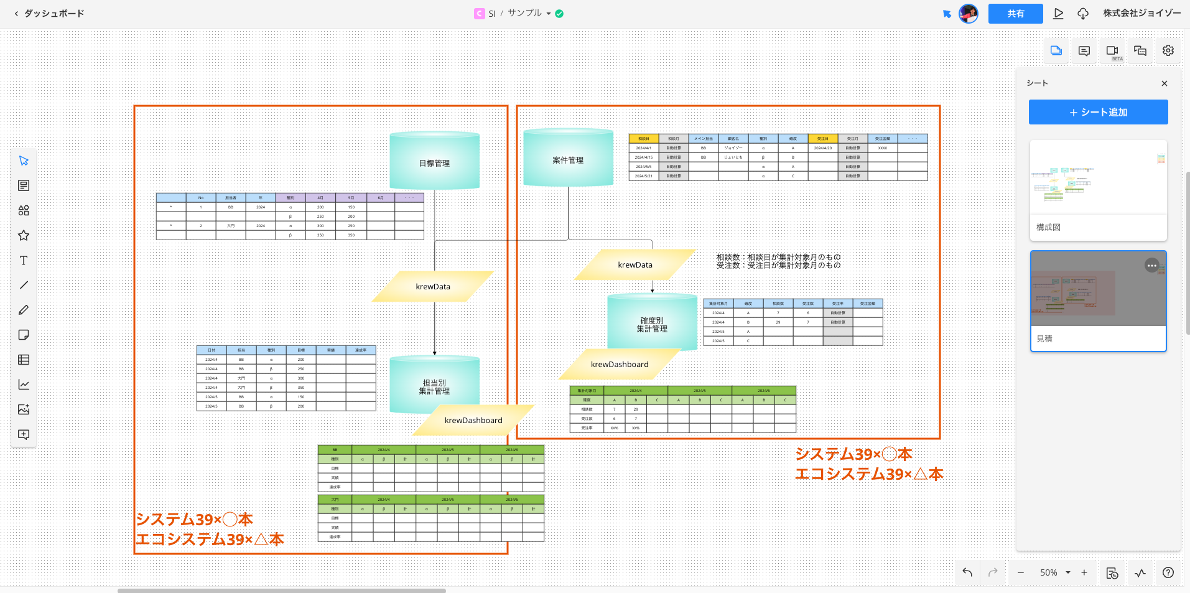Click the シート追加 button
1190x593 pixels.
1098,112
